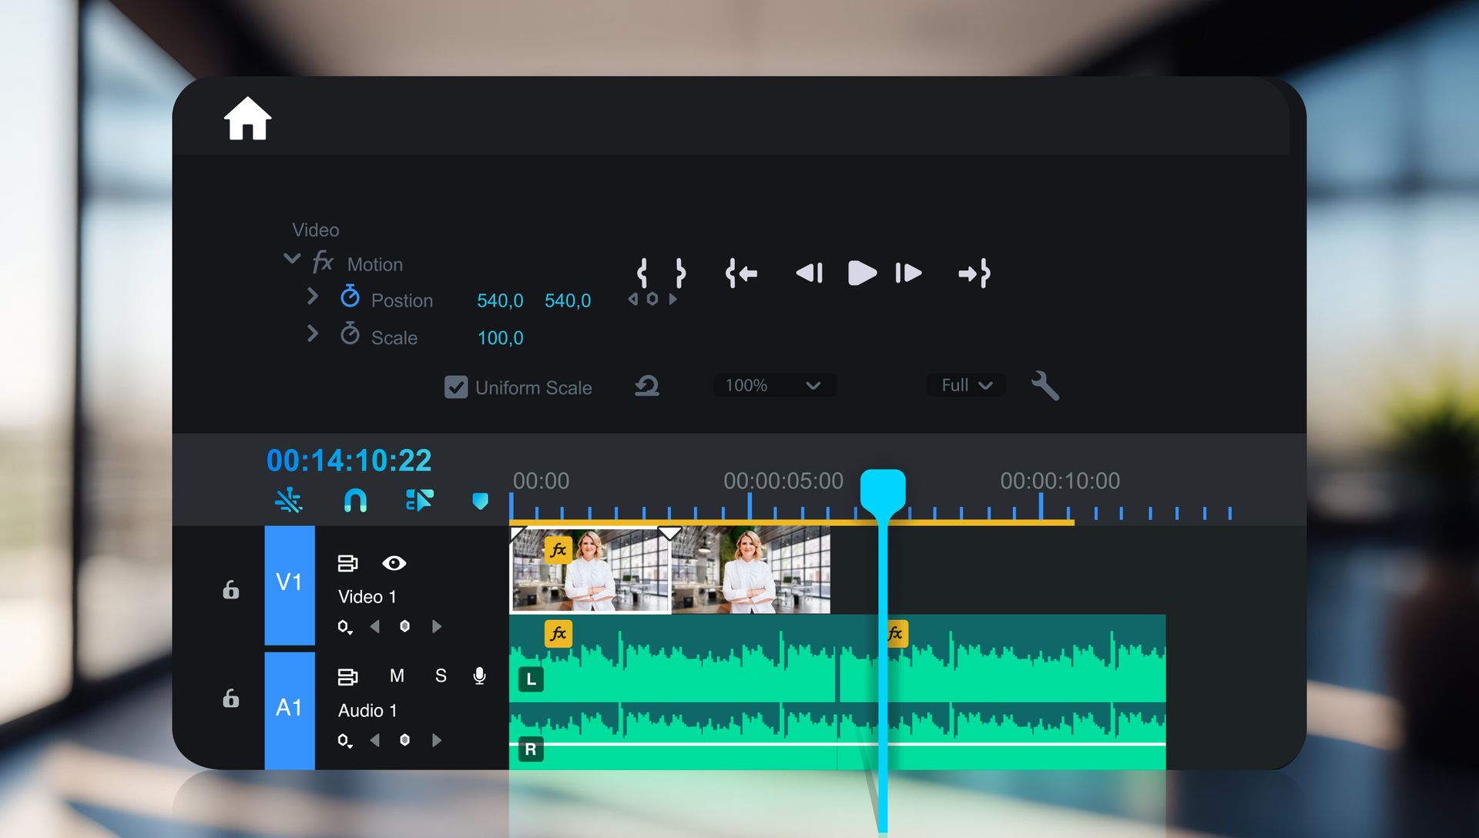Open video settings with the wrench icon

pyautogui.click(x=1045, y=385)
